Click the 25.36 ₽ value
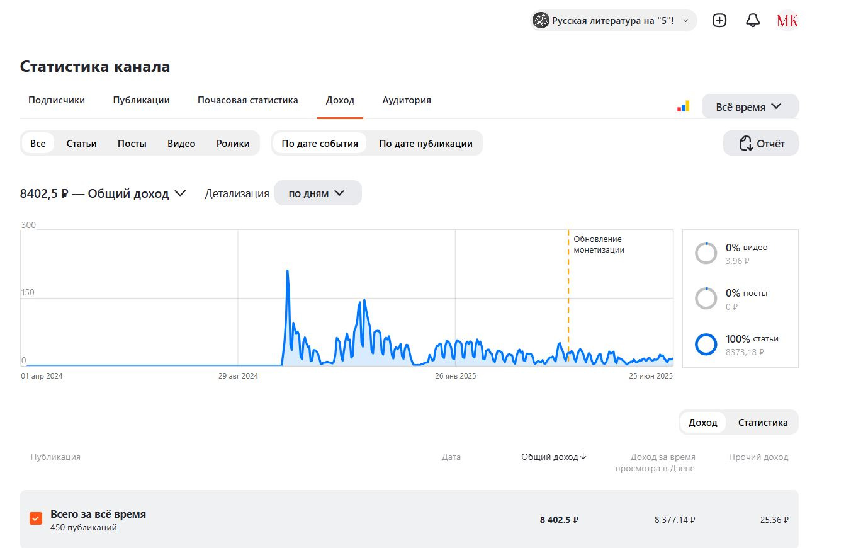 coord(774,520)
